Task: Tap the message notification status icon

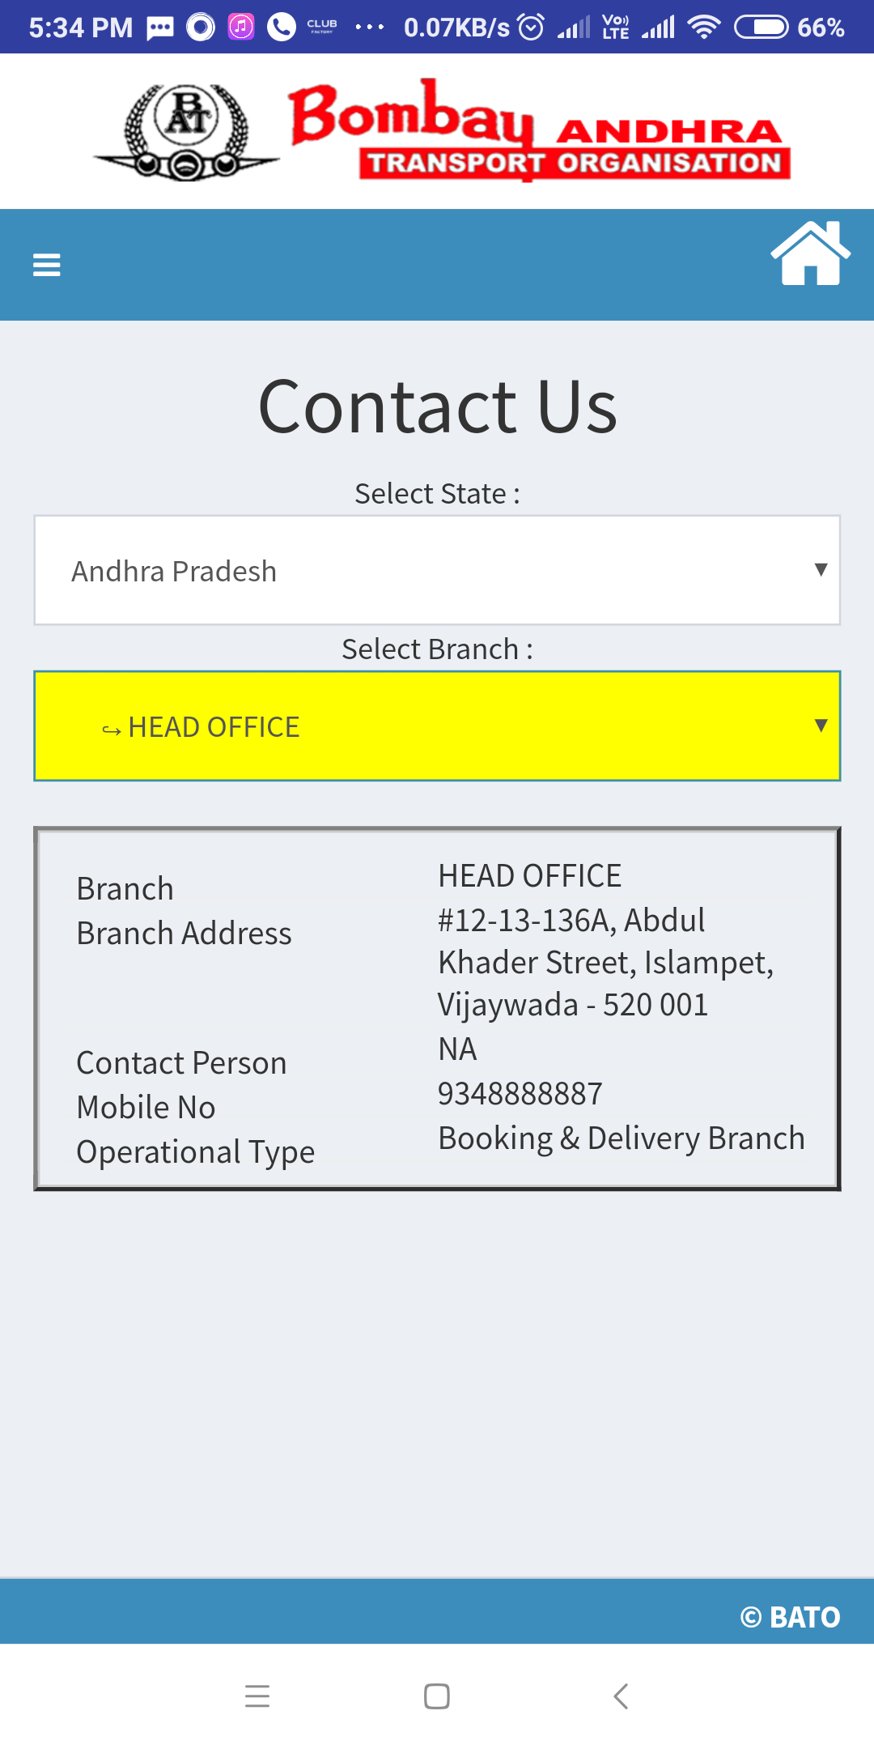Action: pos(160,28)
